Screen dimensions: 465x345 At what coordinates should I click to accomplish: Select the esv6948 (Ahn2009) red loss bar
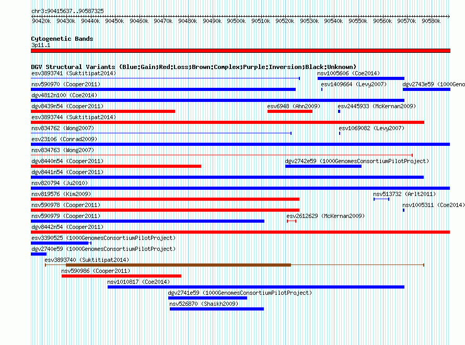pyautogui.click(x=290, y=111)
